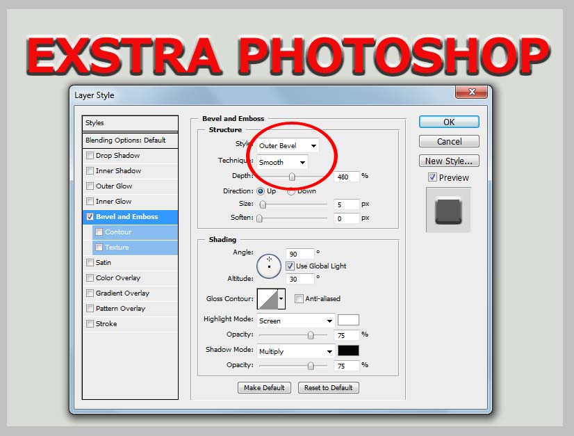Click the Shadow Opacity slider handle
The height and width of the screenshot is (436, 574).
(311, 366)
